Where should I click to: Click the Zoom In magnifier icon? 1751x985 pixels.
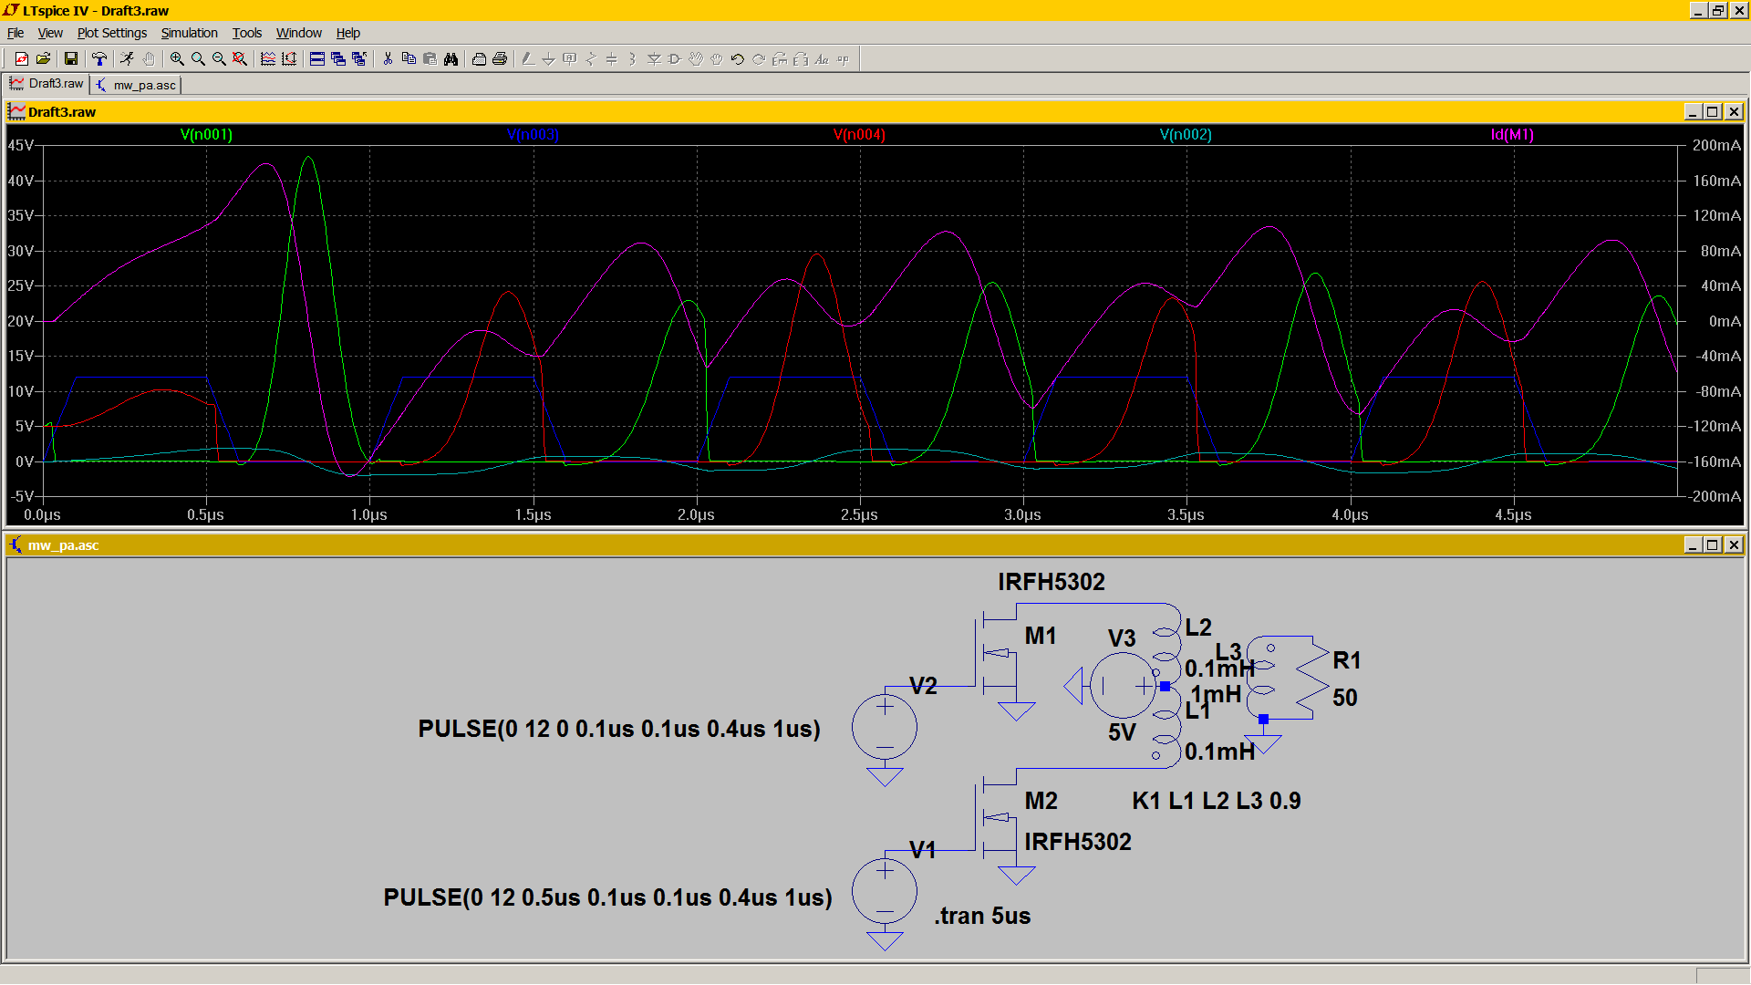point(177,59)
